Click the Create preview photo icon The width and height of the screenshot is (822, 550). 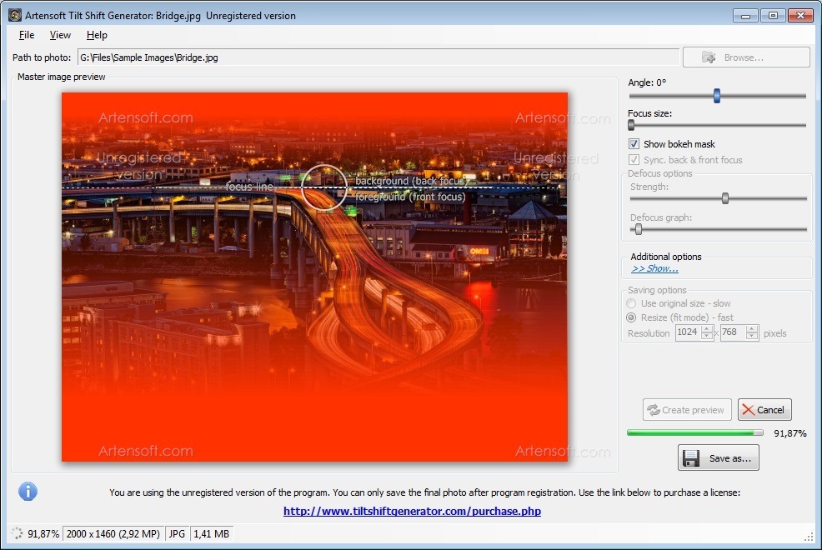point(654,409)
